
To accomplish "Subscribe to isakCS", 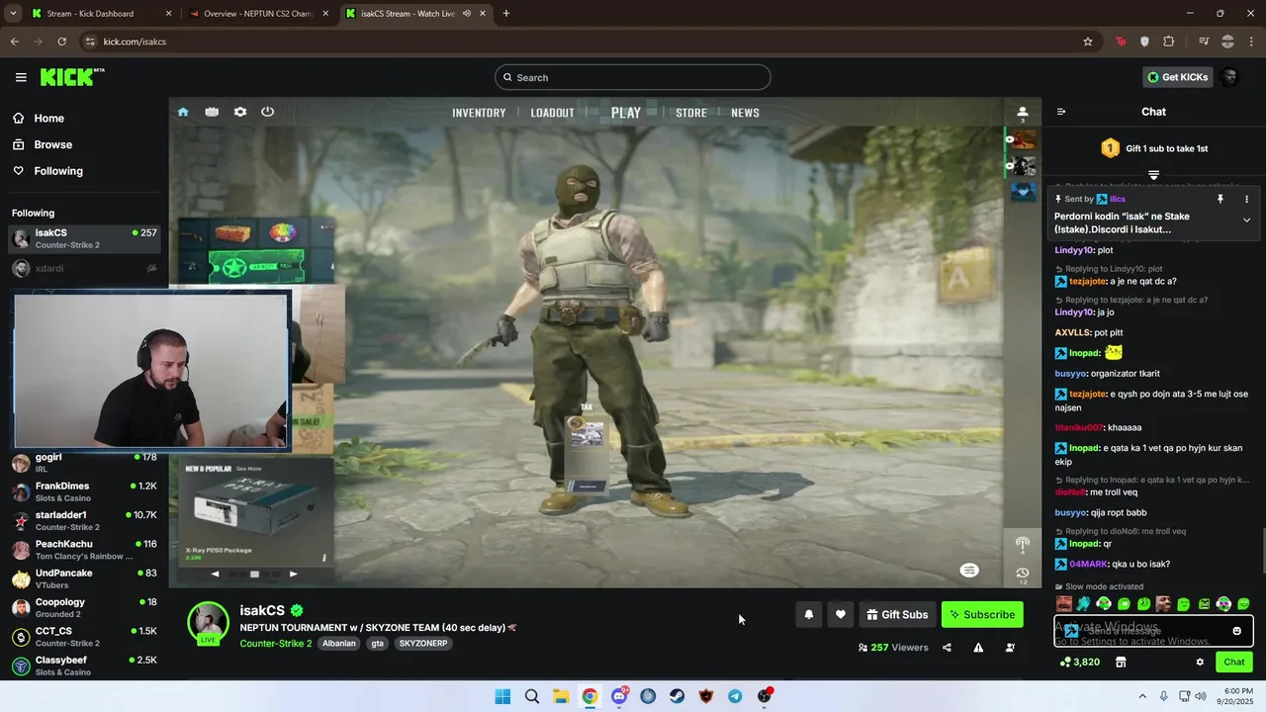I will point(982,614).
